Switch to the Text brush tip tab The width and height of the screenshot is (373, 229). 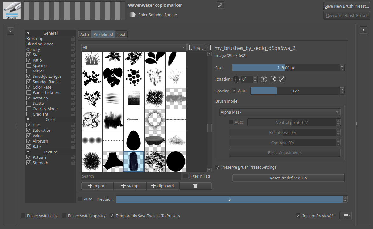point(121,34)
